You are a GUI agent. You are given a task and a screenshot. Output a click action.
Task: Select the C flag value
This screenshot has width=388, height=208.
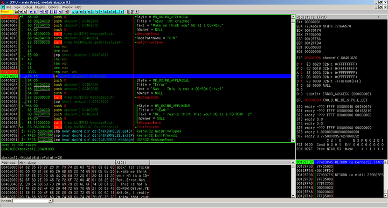coord(301,64)
